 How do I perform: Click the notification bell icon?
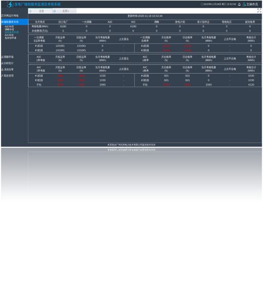[239, 4]
